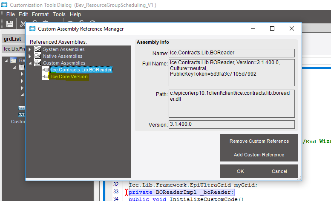Dismiss dialog with the Cancel button

pos(279,171)
